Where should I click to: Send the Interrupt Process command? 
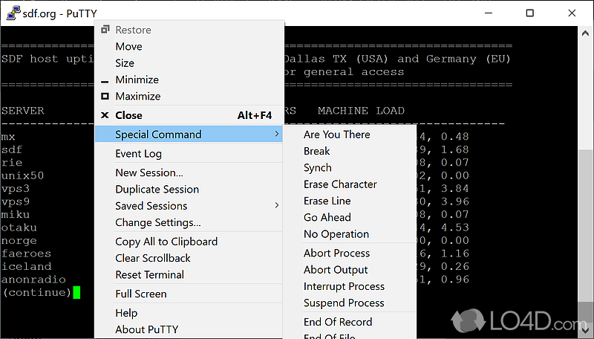click(344, 286)
